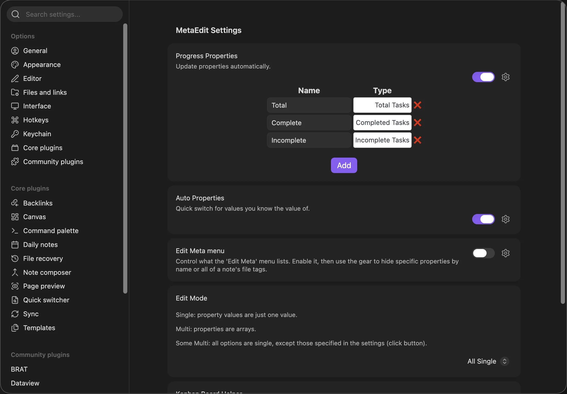The height and width of the screenshot is (394, 567).
Task: Delete the Total property row
Action: (x=418, y=105)
